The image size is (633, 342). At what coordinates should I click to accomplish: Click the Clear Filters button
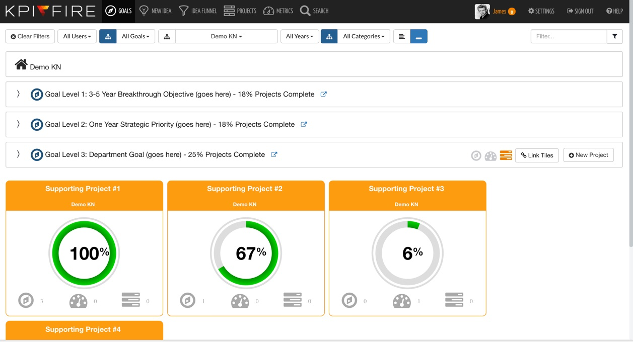[x=30, y=36]
